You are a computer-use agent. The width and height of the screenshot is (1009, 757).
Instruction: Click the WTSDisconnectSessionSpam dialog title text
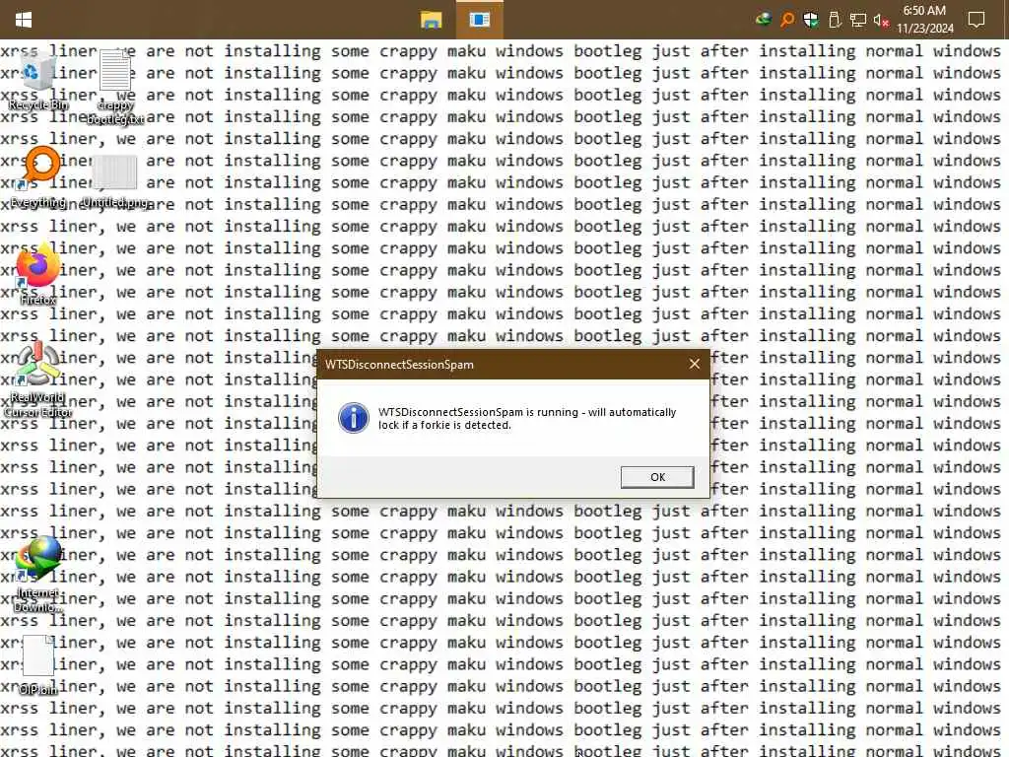pyautogui.click(x=399, y=365)
